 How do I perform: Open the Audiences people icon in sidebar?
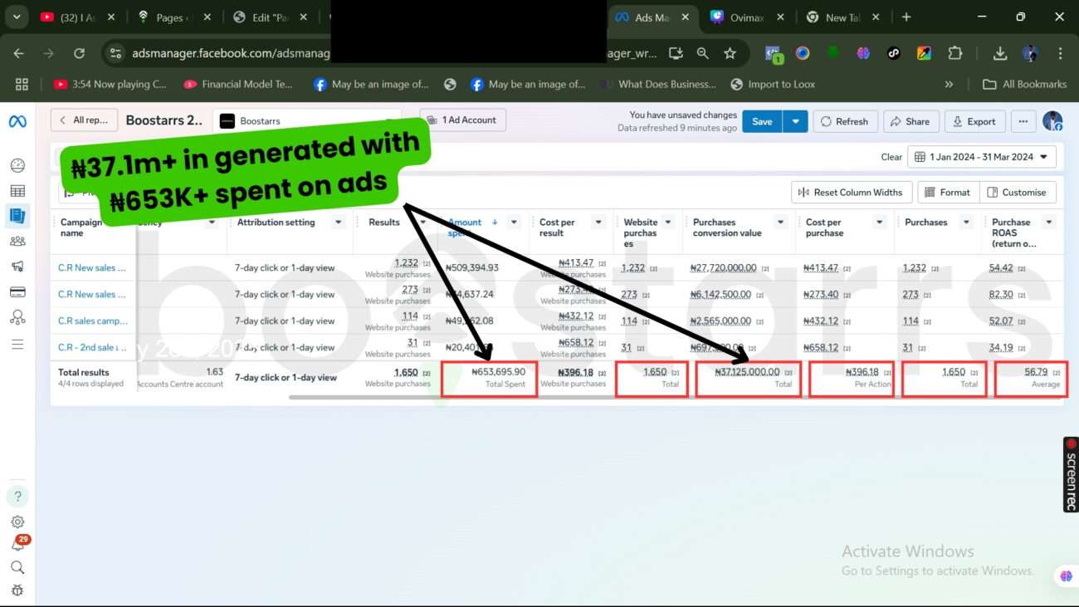[17, 242]
